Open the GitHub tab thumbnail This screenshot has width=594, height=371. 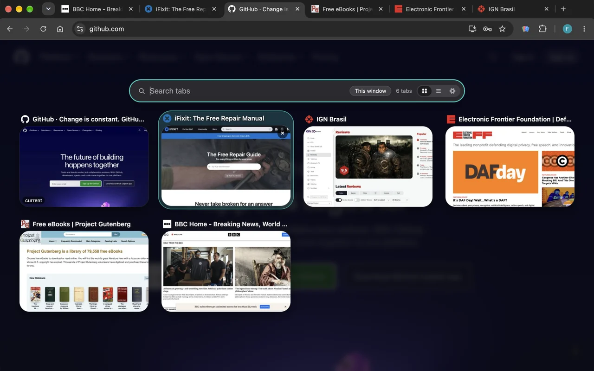84,166
